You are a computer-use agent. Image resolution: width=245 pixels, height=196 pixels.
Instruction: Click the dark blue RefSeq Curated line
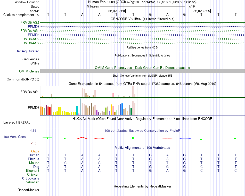[142, 51]
